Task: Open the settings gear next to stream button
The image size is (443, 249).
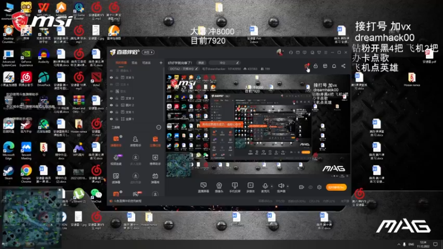Action: (x=320, y=187)
